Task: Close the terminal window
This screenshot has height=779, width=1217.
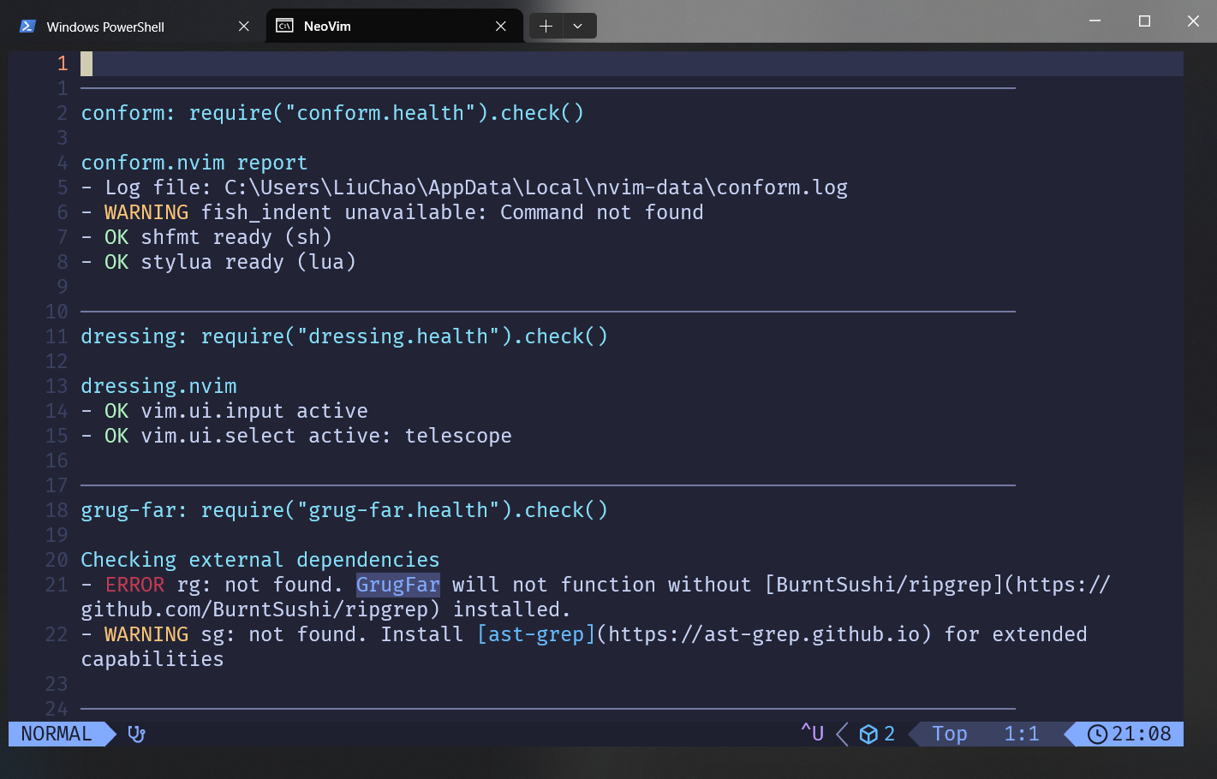Action: 1193,21
